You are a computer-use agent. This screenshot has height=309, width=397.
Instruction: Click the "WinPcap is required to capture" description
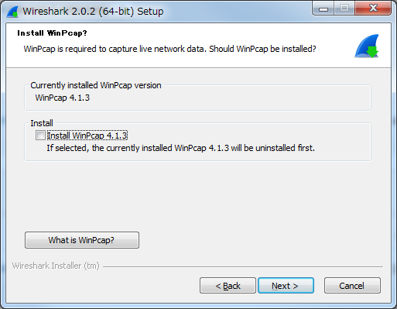point(169,49)
